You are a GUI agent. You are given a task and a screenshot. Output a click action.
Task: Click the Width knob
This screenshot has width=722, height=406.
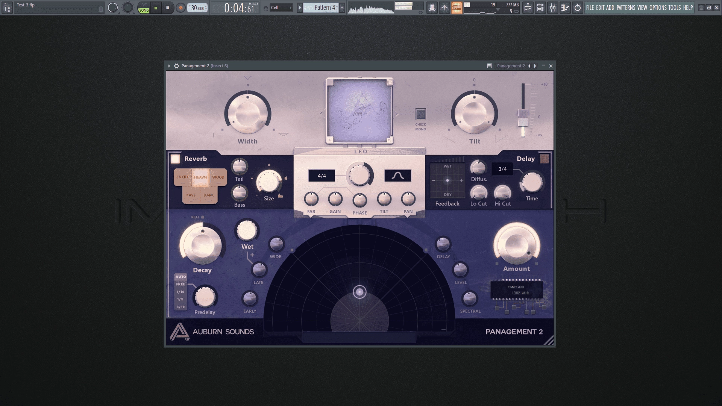248,113
